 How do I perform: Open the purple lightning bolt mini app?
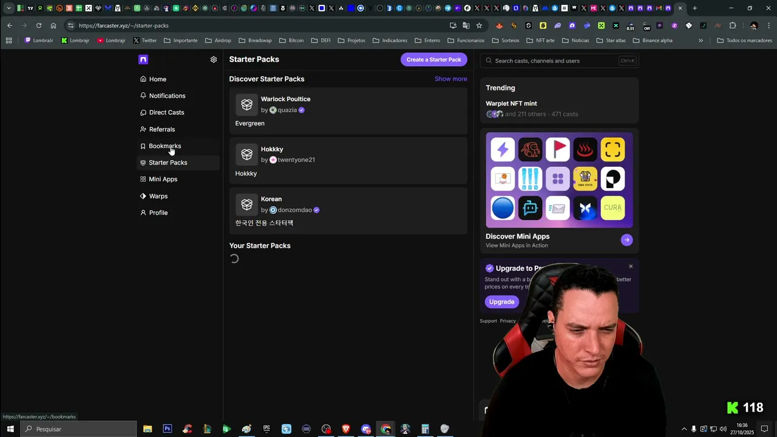(x=503, y=149)
